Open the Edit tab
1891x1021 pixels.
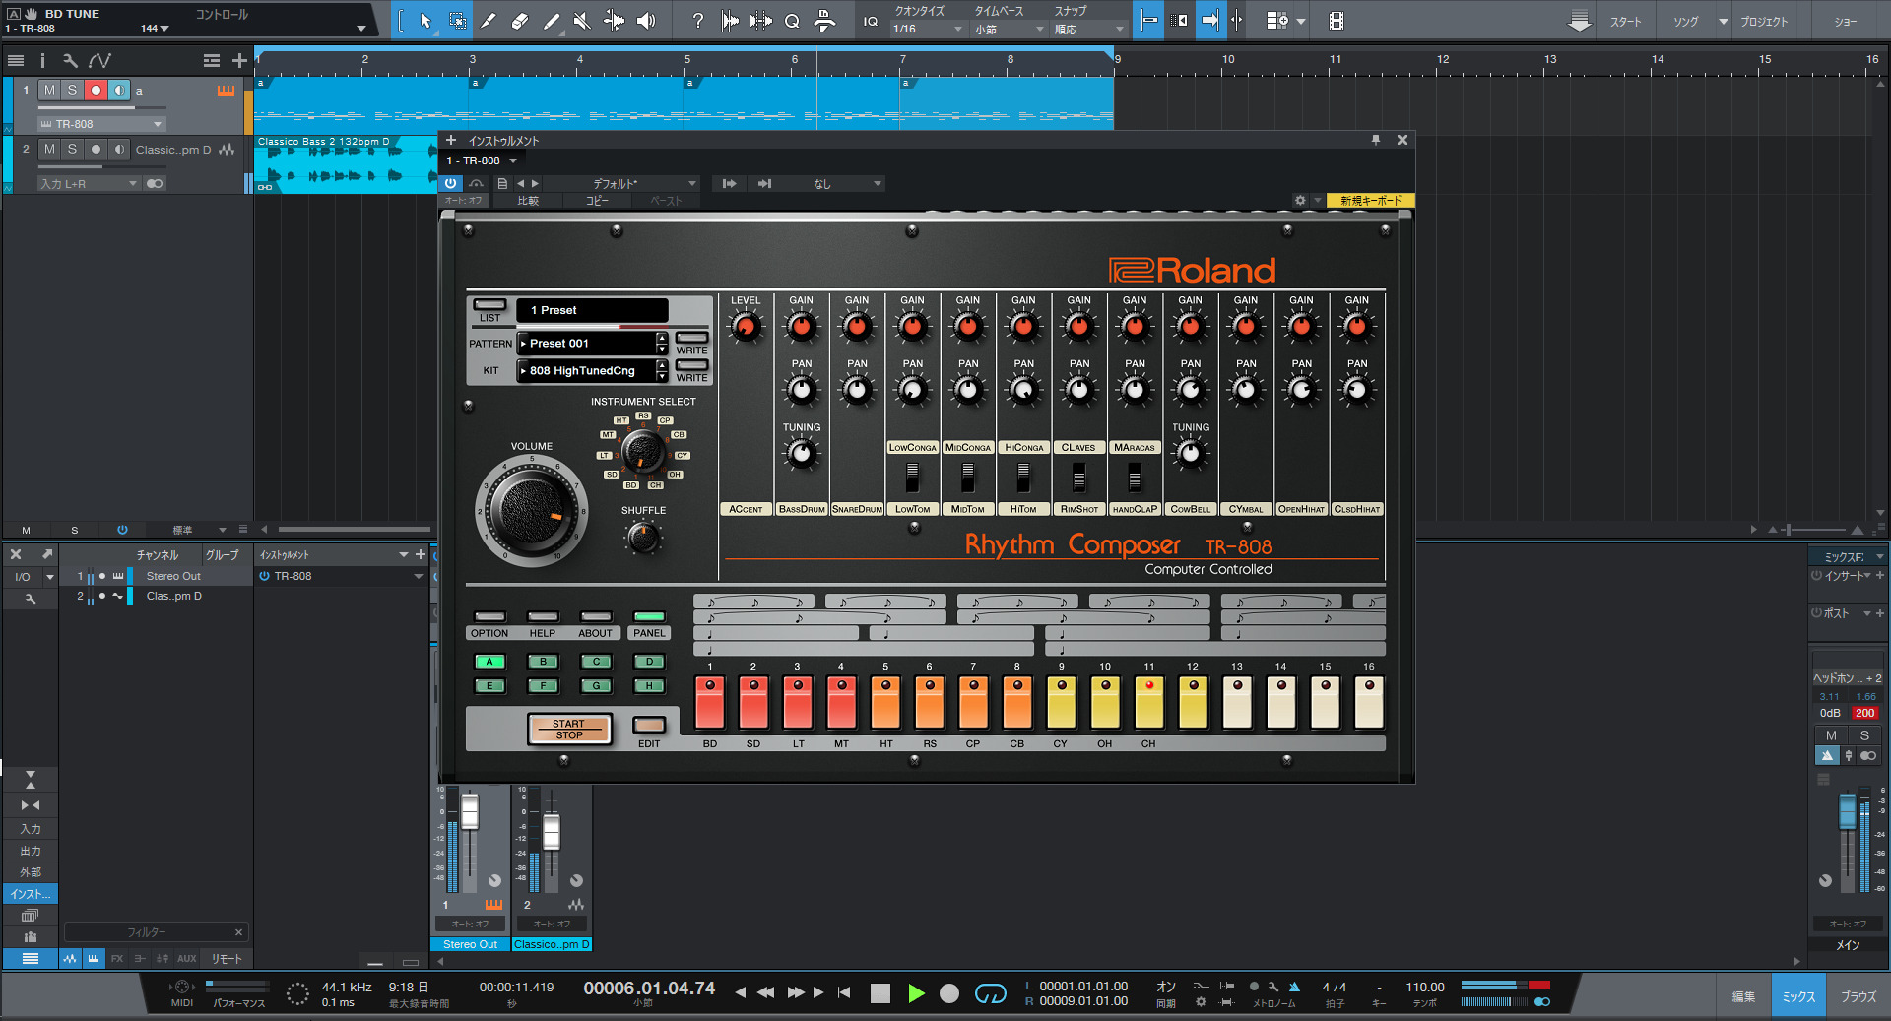pyautogui.click(x=1743, y=996)
